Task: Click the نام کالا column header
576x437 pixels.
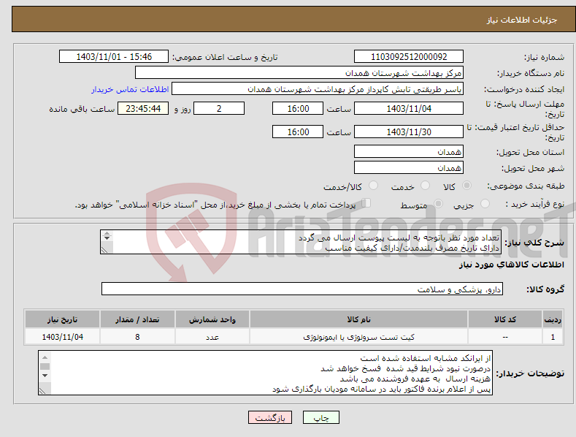Action: pyautogui.click(x=358, y=319)
